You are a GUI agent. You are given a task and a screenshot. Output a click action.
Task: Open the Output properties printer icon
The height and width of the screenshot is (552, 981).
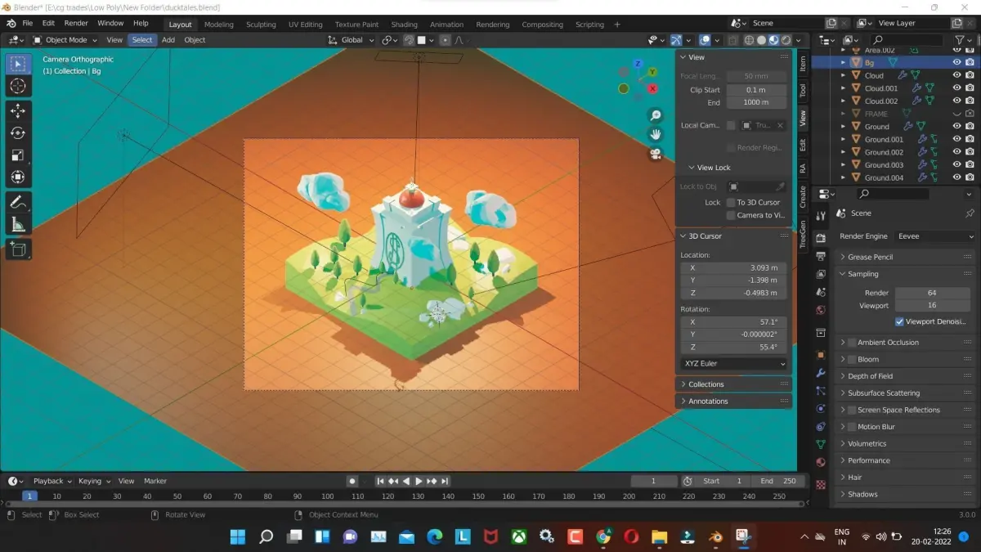pos(821,256)
